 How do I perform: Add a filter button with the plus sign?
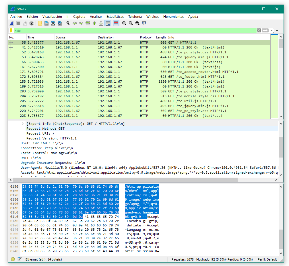tap(277, 30)
